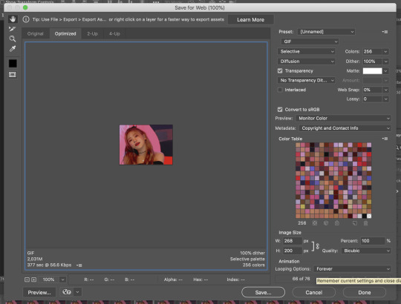Viewport: 401px width, 304px height.
Task: Click the delete selected color trash icon
Action: pos(365,223)
